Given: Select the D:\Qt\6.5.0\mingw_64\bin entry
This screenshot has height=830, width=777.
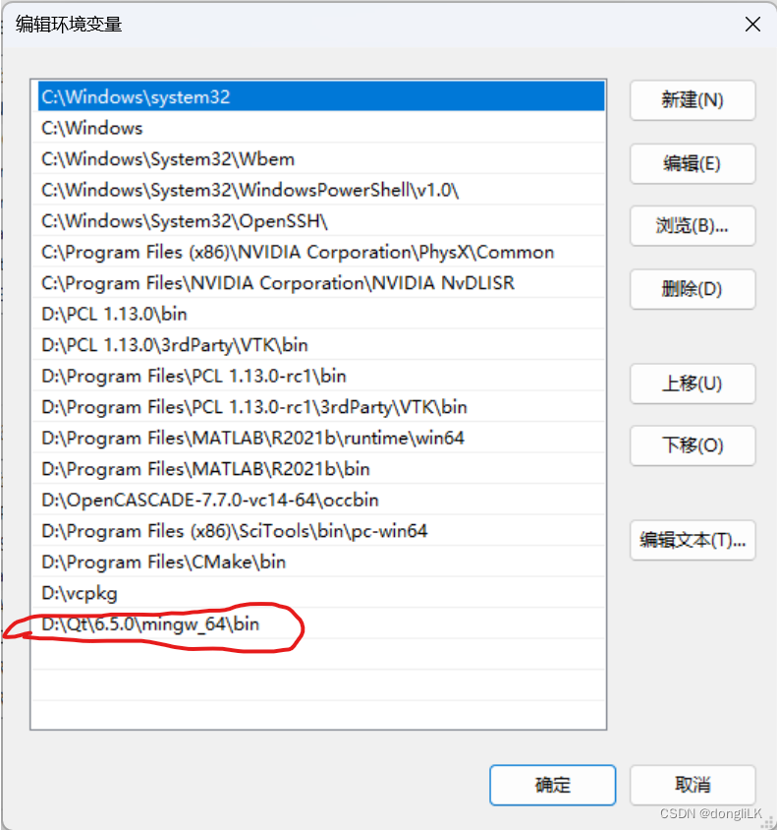Looking at the screenshot, I should coord(318,623).
